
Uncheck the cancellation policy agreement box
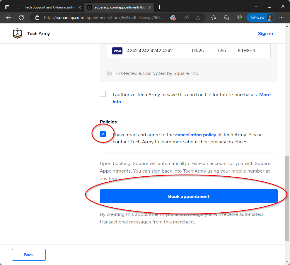(x=103, y=134)
